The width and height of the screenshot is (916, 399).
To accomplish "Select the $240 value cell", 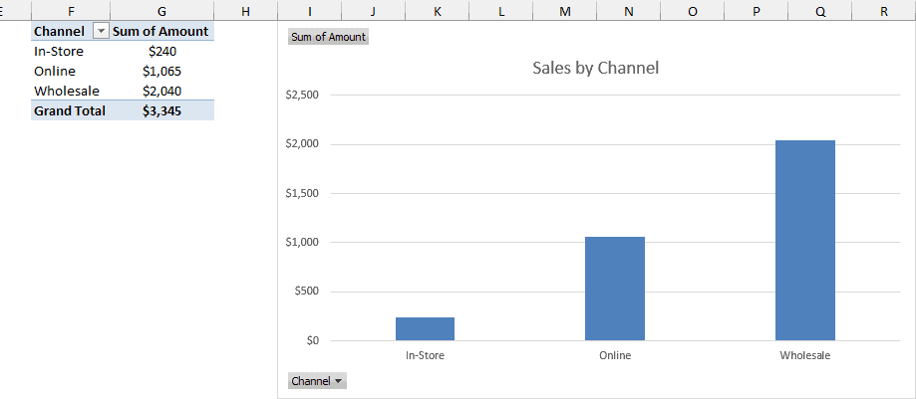I will coord(162,52).
